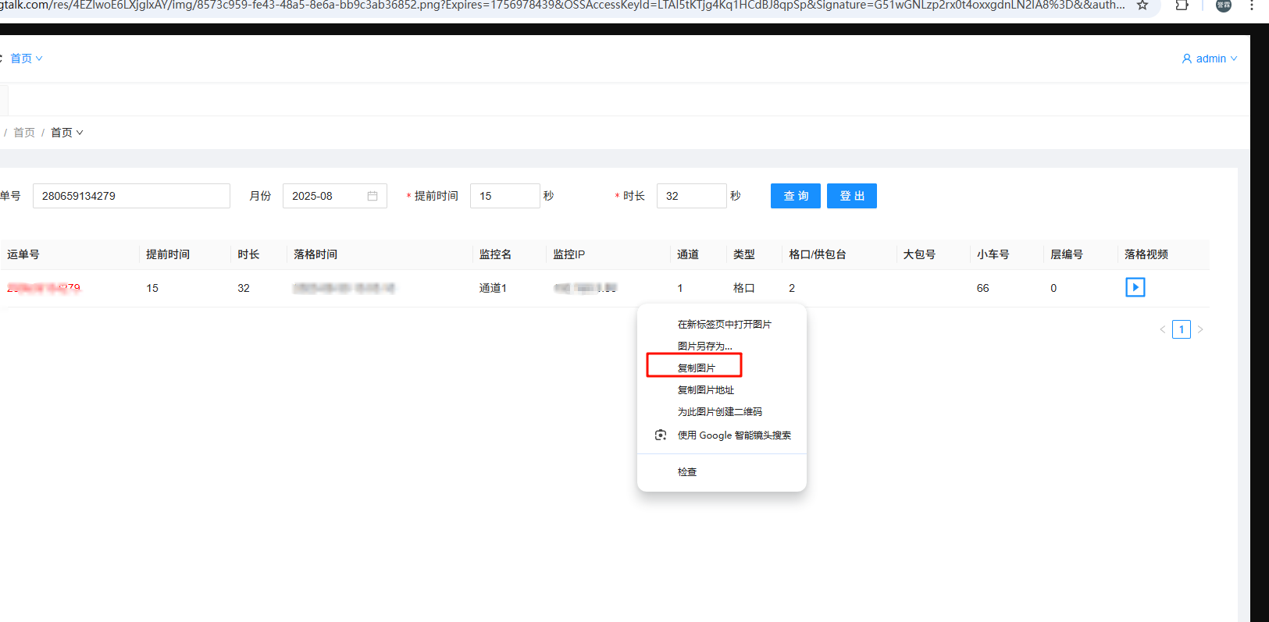Expand the admin user dropdown
The image size is (1269, 622).
tap(1210, 59)
